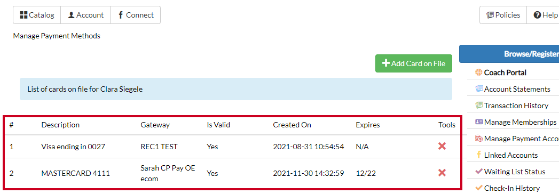559x194 pixels.
Task: Open the Account menu button
Action: click(85, 15)
